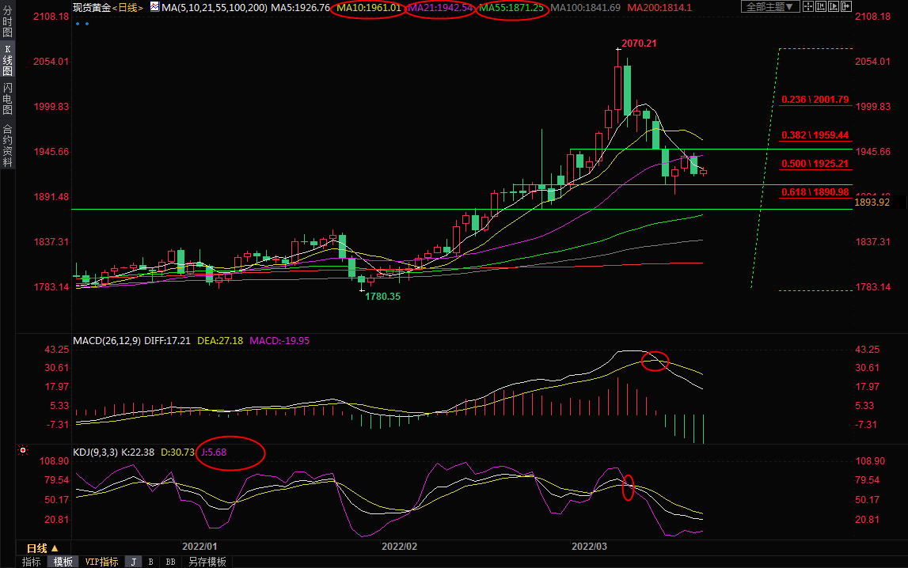The width and height of the screenshot is (908, 568).
Task: Click the MA indicator chart icon
Action: (x=155, y=7)
